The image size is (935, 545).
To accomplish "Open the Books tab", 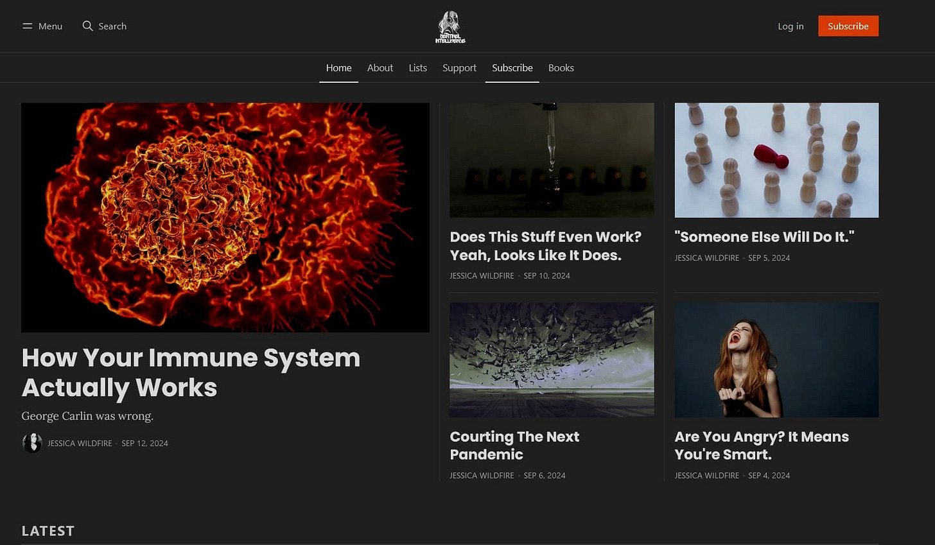I will (561, 68).
